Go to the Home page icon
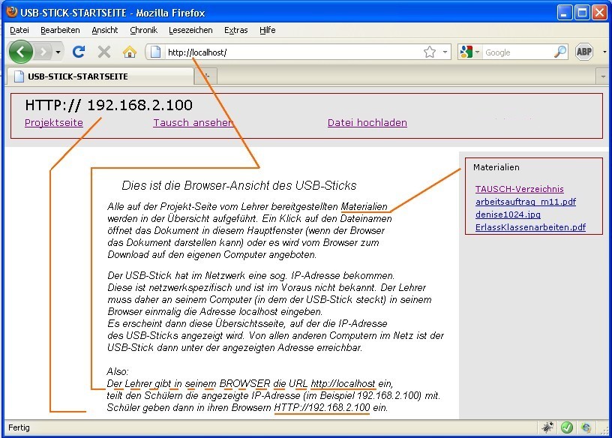 pos(130,52)
